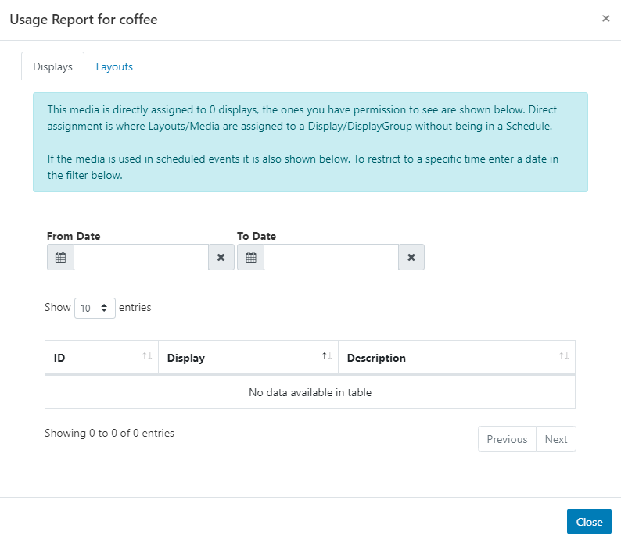Viewport: 621px width, 543px height.
Task: Dismiss dialog with top-right X icon
Action: click(605, 19)
